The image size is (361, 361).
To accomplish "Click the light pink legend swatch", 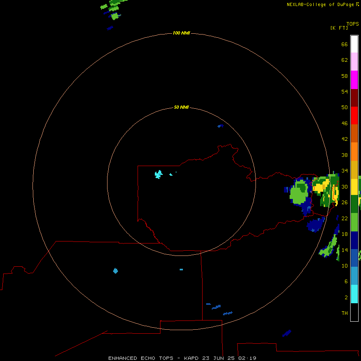I will tap(354, 62).
